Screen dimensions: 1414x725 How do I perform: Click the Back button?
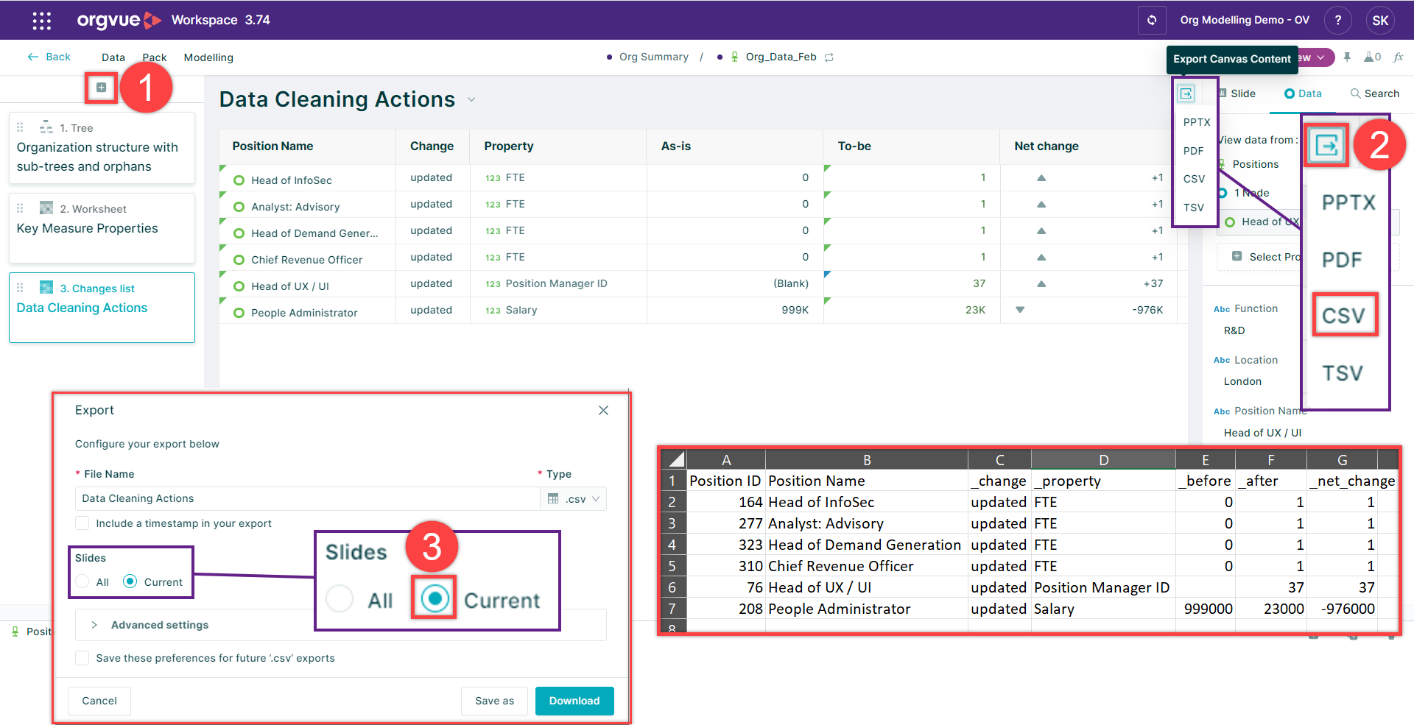point(49,57)
